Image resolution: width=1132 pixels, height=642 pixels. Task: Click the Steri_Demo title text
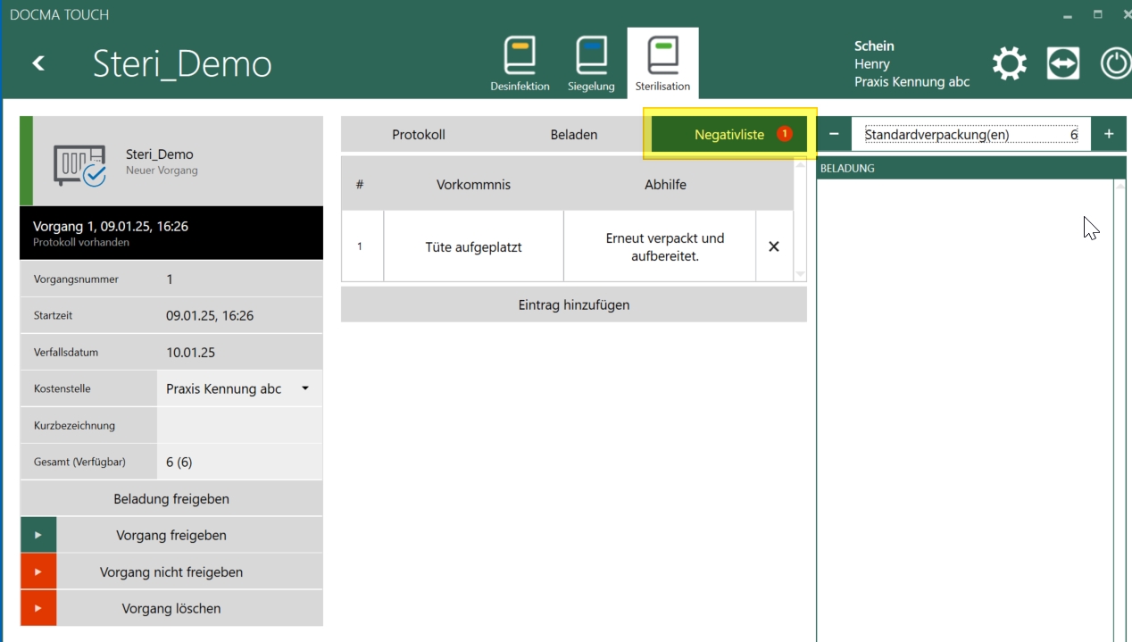click(182, 63)
